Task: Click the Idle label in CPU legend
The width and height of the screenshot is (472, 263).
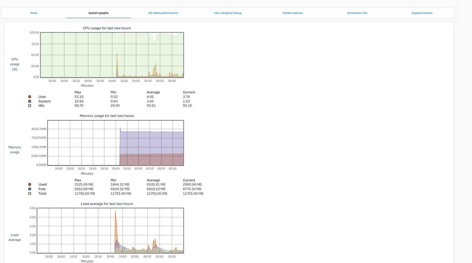Action: coord(41,106)
